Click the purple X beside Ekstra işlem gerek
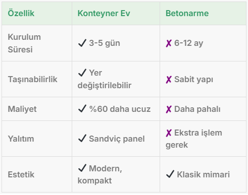 (x=169, y=133)
